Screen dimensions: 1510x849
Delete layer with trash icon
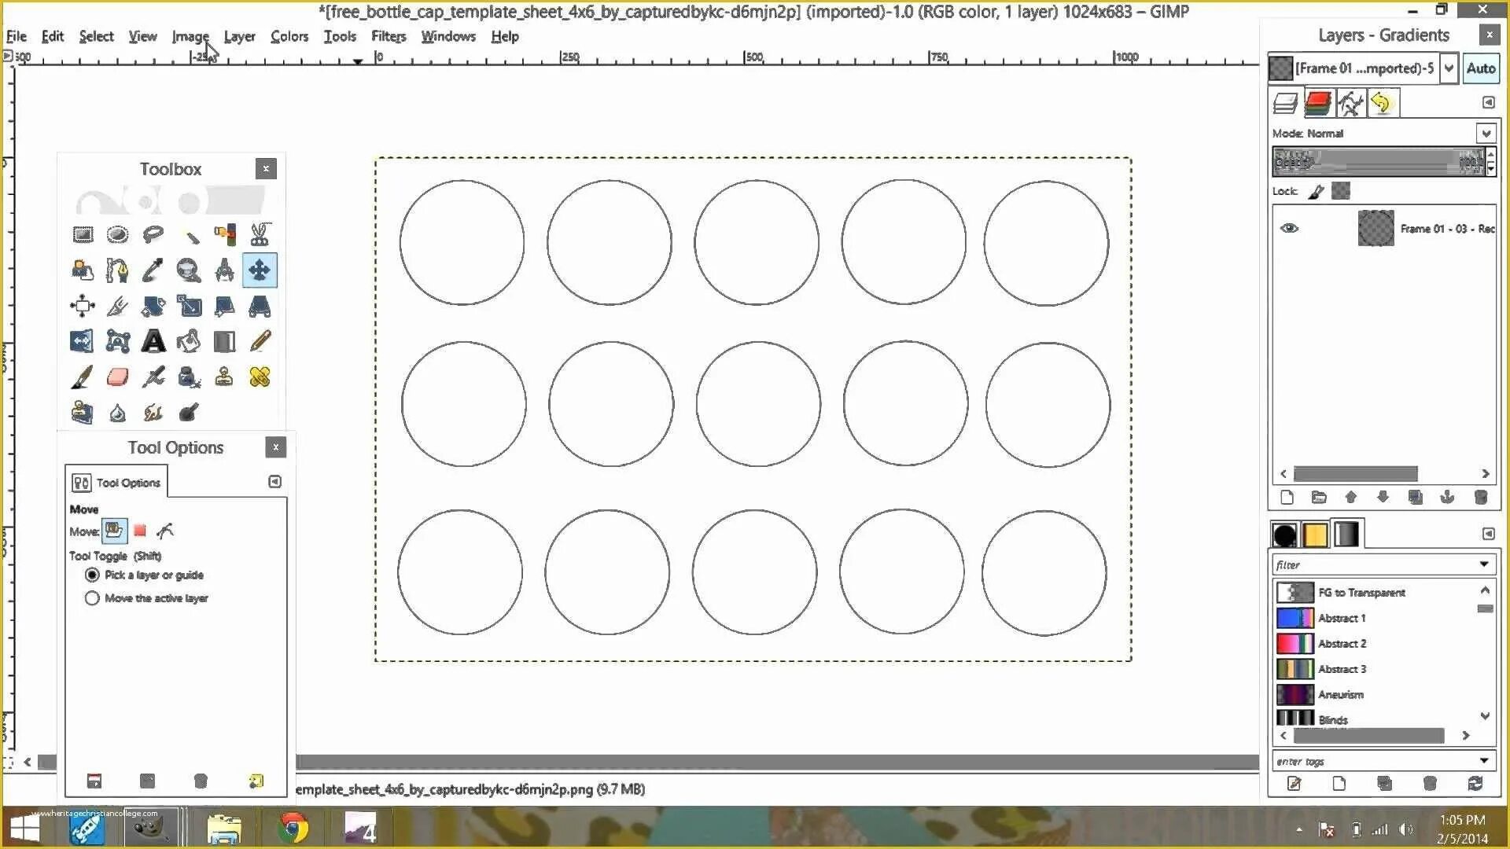[1480, 497]
